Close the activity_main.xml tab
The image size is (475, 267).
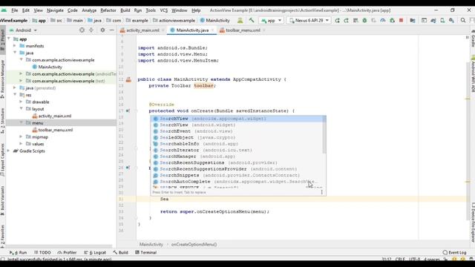(163, 30)
